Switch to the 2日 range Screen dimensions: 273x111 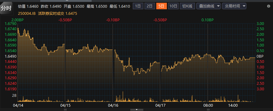(x=150, y=6)
